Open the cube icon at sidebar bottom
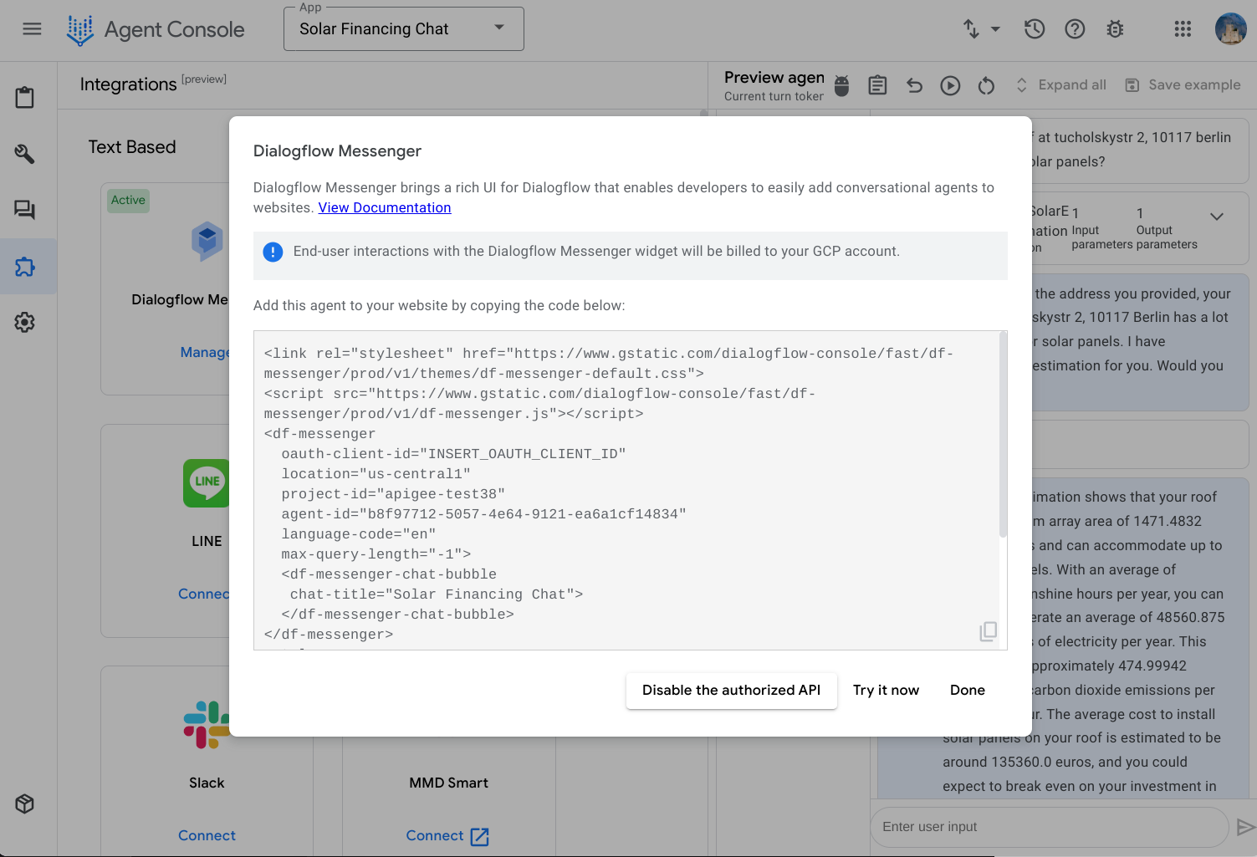 (25, 803)
